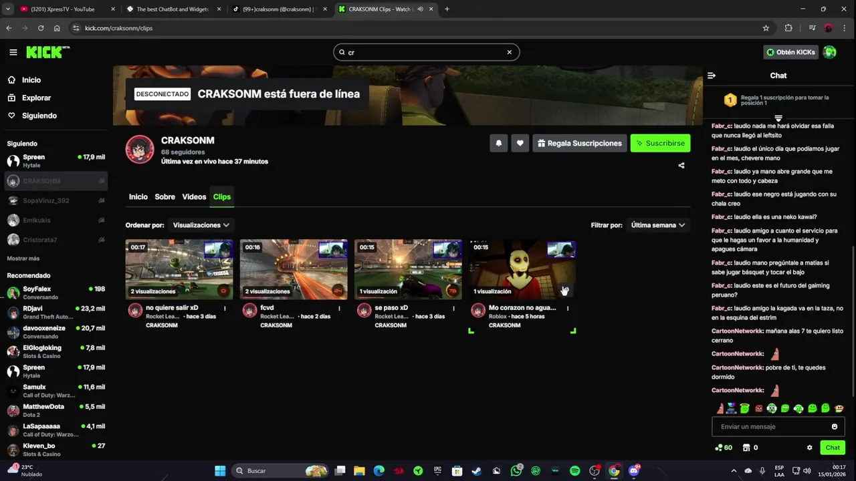Toggle the follow heart button

tap(520, 143)
